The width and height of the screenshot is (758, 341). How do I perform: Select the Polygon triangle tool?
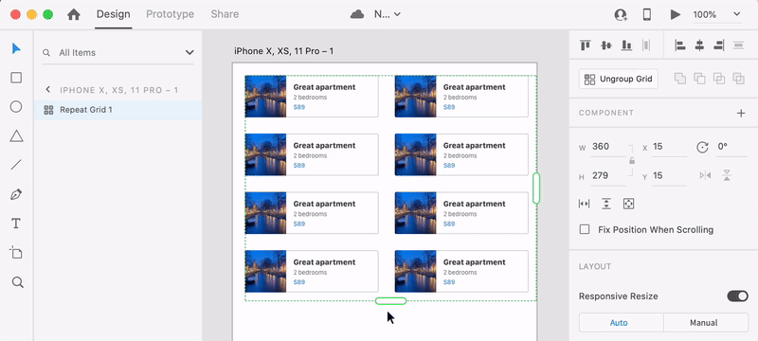click(16, 136)
